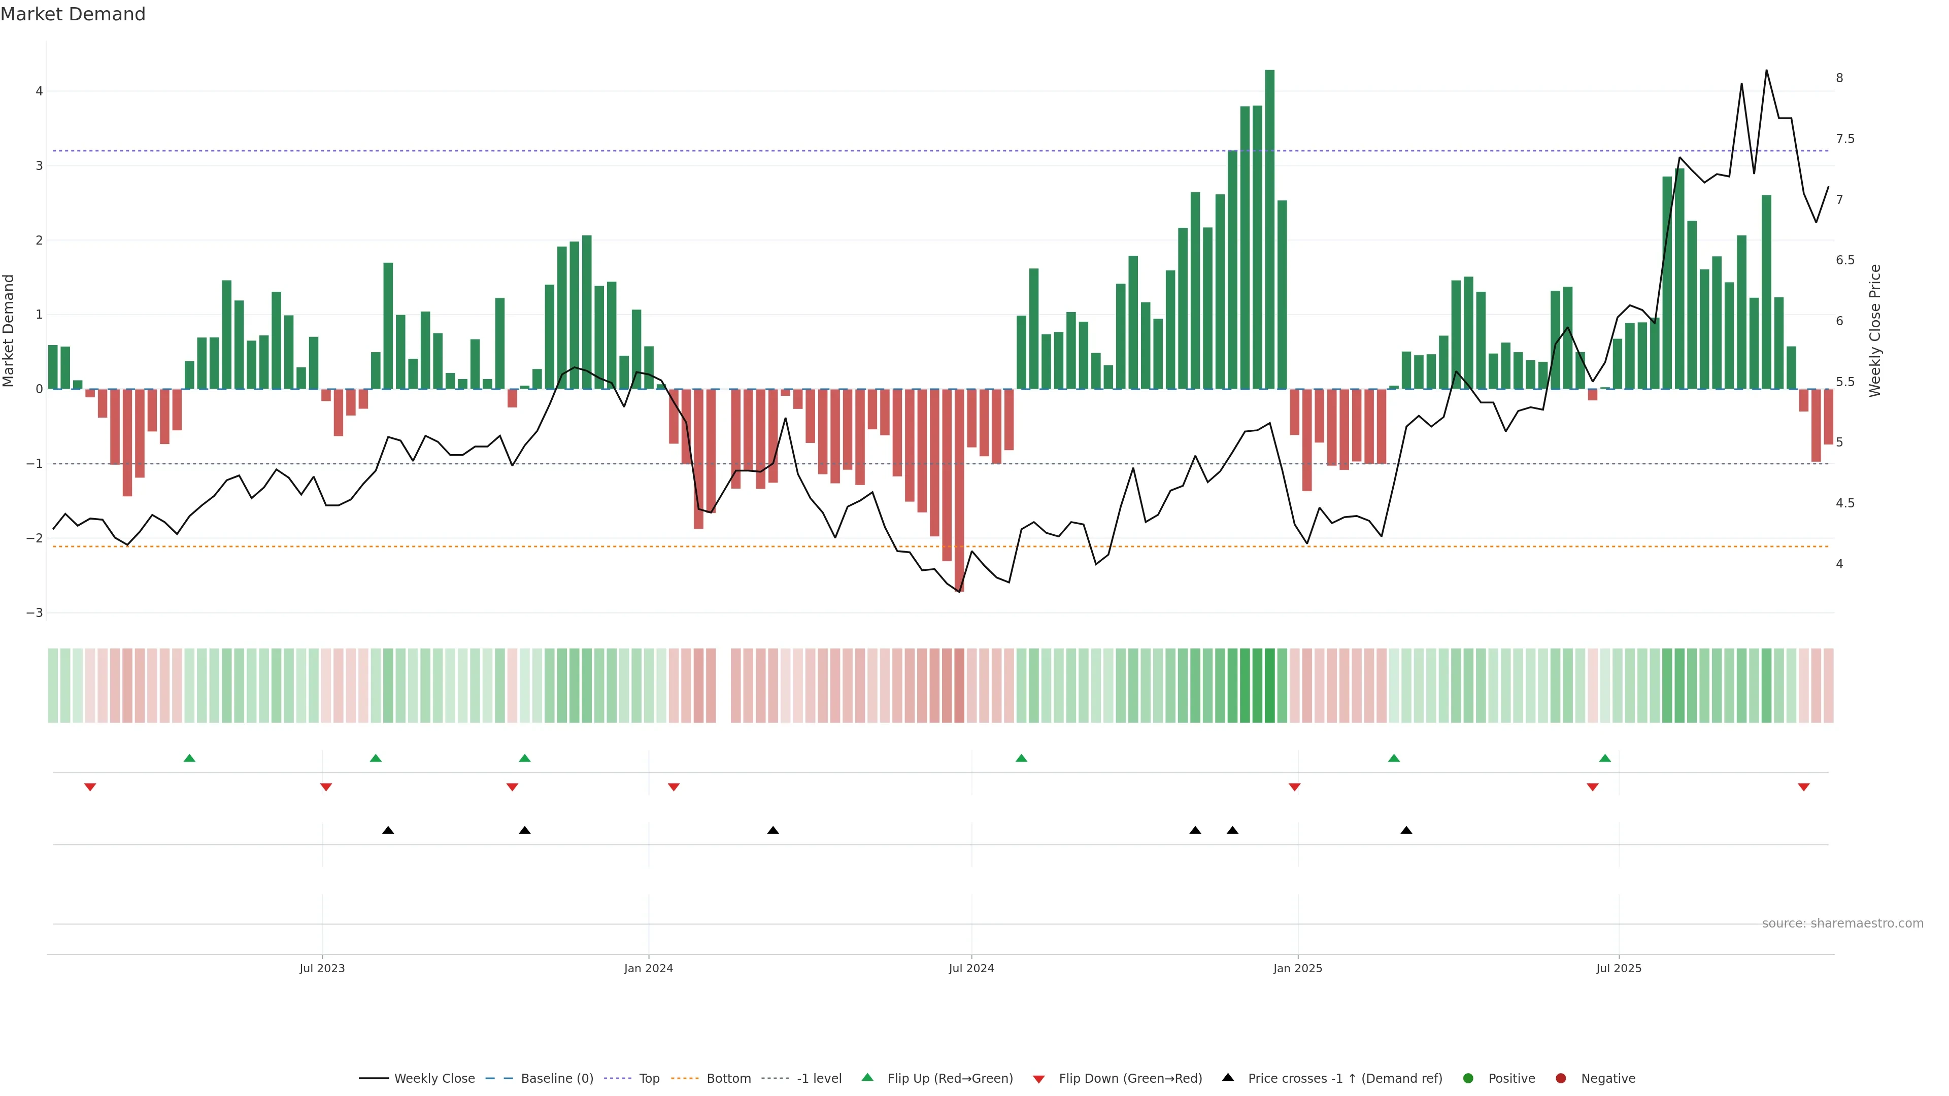Viewport: 1949px width, 1096px height.
Task: Click the darkest green heatmap cell near Jan 2025
Action: tap(1269, 686)
